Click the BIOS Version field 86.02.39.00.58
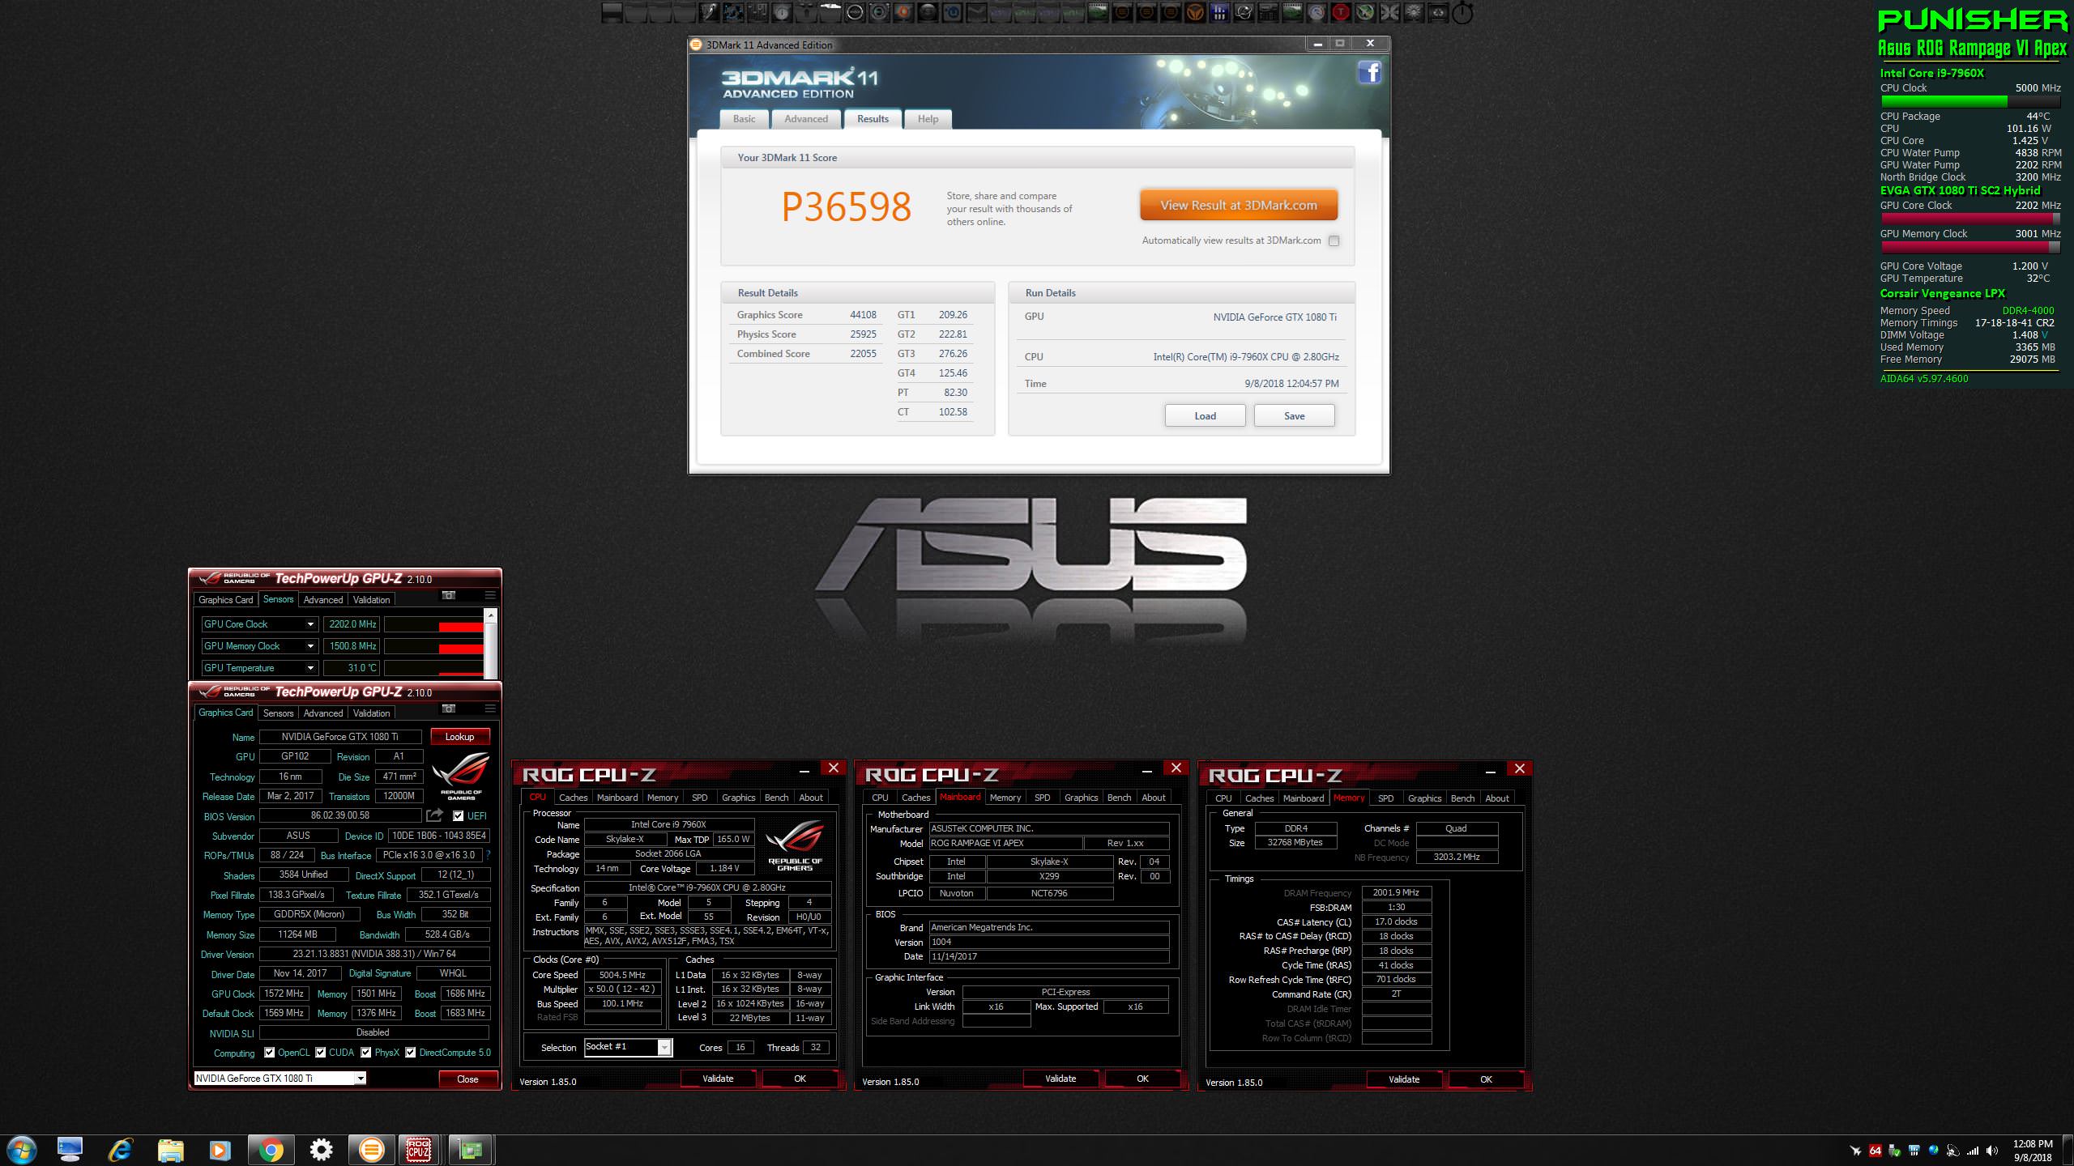The width and height of the screenshot is (2074, 1166). 340,816
